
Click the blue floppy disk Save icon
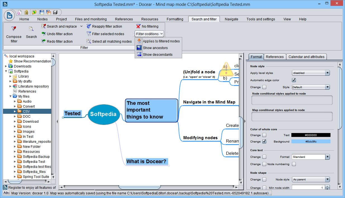click(x=42, y=12)
